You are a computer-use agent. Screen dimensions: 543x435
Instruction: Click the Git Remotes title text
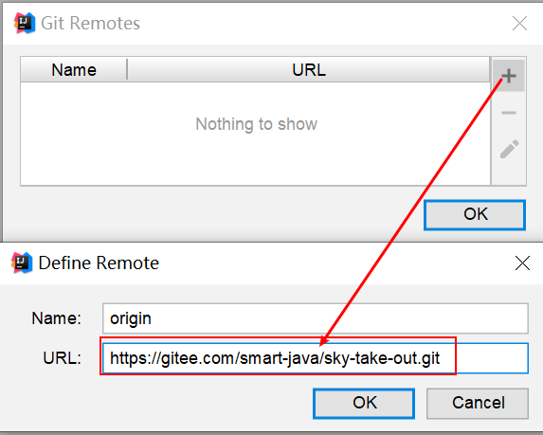pyautogui.click(x=90, y=23)
